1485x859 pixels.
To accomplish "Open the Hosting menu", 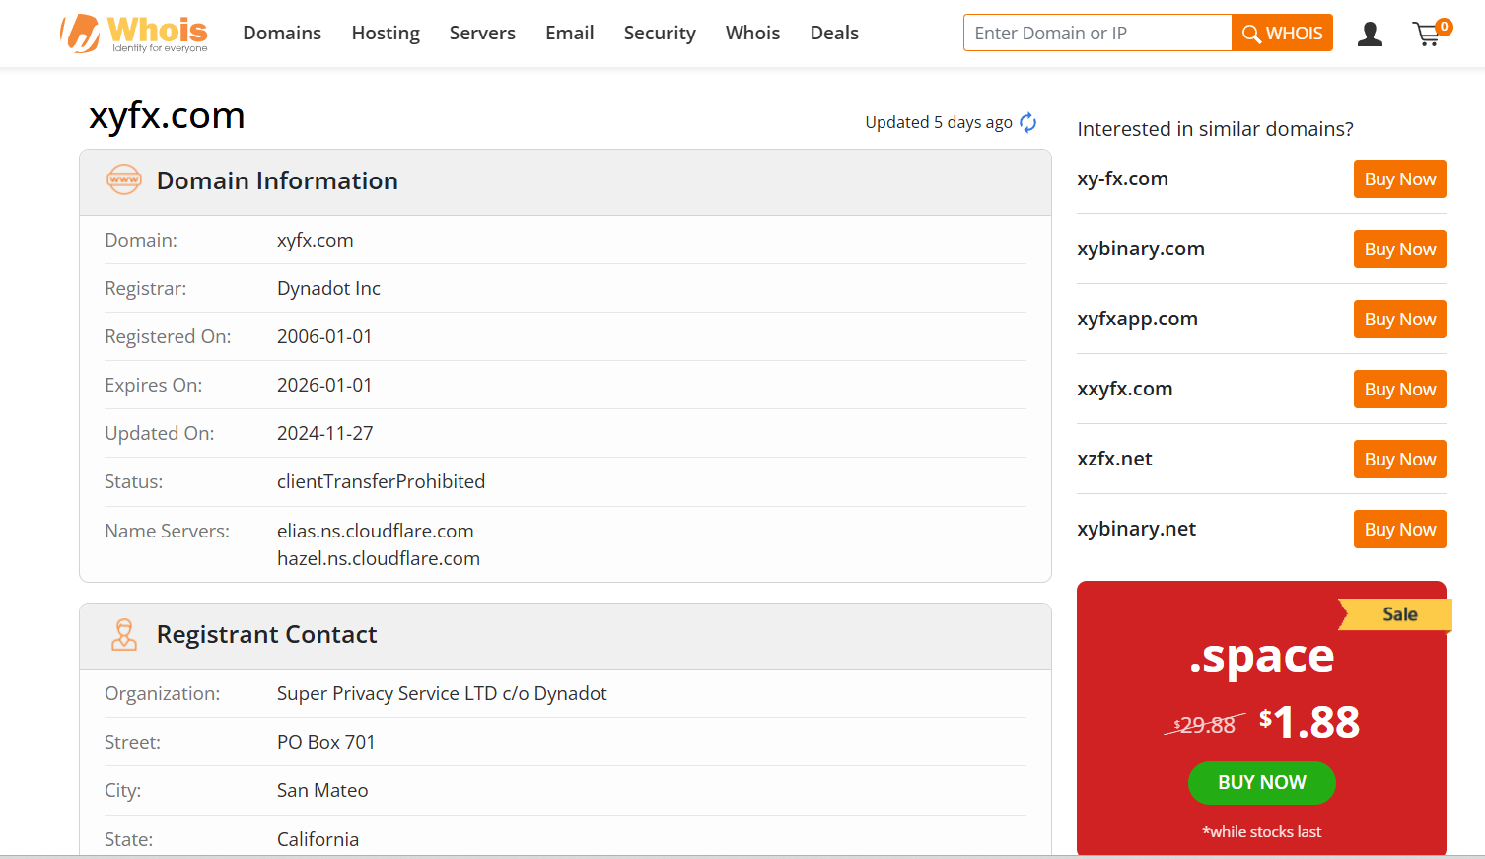I will 386,33.
